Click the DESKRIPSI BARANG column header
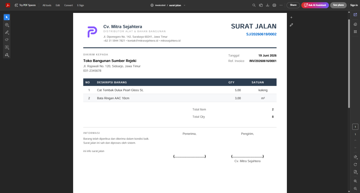The width and height of the screenshot is (360, 193). coord(112,82)
